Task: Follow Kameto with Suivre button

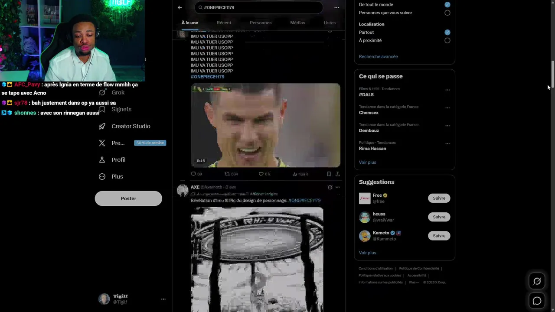Action: [439, 236]
